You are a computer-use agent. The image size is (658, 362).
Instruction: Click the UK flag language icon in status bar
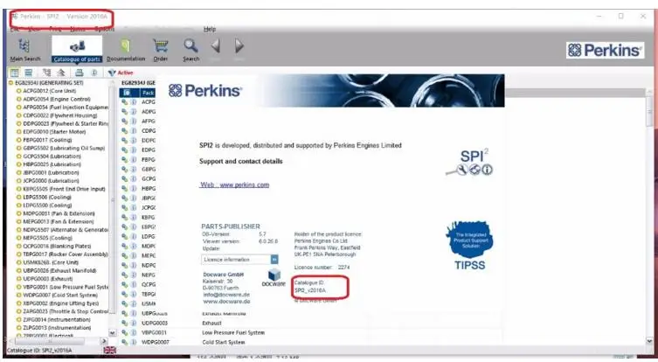(109, 350)
